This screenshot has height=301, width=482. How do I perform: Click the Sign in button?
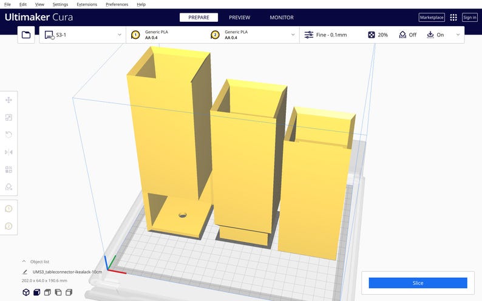[x=470, y=18]
